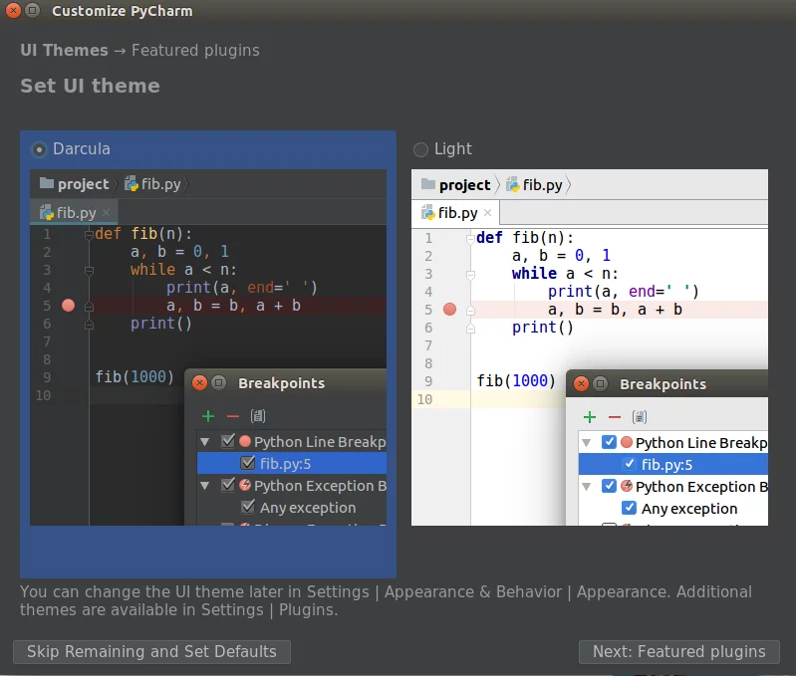
Task: Toggle Python Line Breakpoint checkbox in Darcula preview
Action: click(228, 441)
